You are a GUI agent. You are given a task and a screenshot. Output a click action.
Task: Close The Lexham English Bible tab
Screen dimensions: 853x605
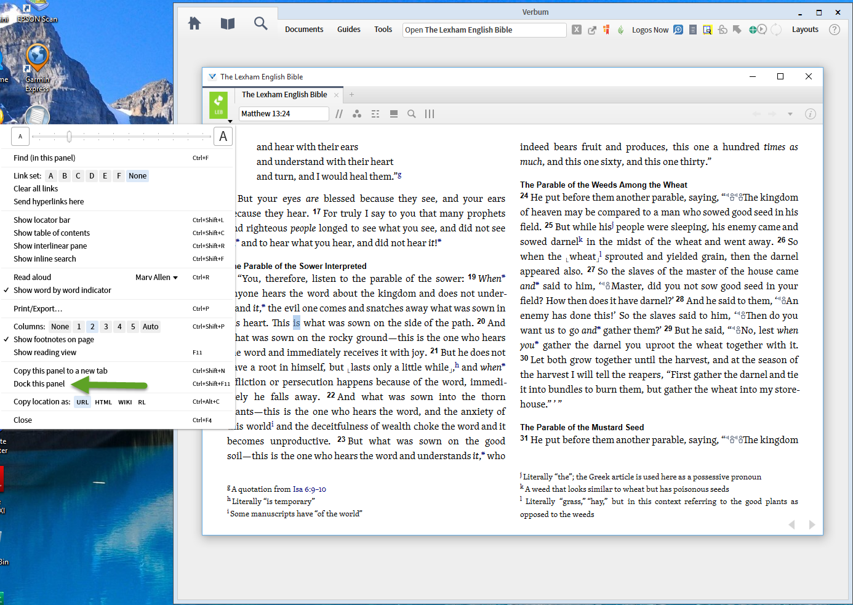click(x=336, y=95)
